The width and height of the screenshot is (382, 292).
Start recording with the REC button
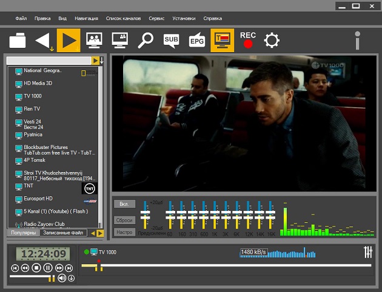(248, 40)
